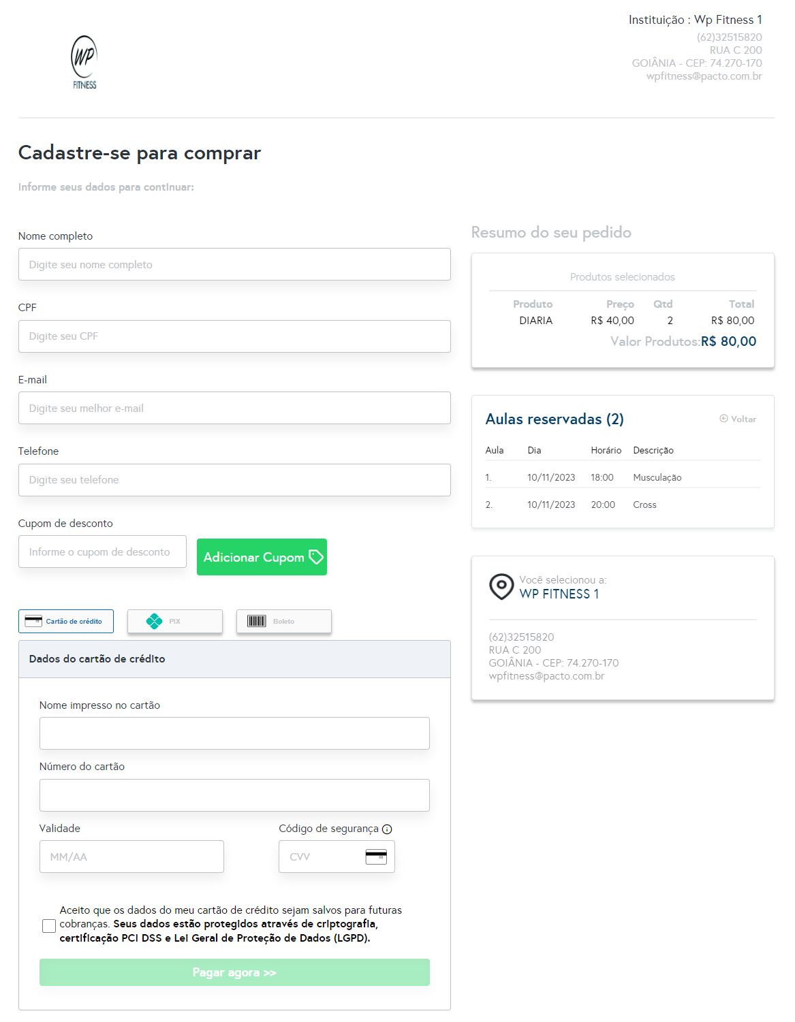Viewport: 795px width, 1022px height.
Task: Click into the CPF field
Action: click(x=234, y=336)
